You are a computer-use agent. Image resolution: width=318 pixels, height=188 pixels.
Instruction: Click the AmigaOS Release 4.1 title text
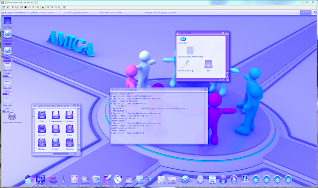tap(30, 12)
